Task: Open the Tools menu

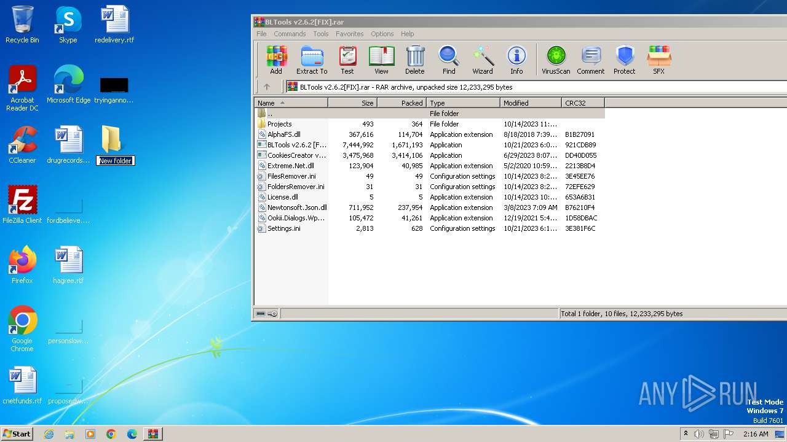Action: pyautogui.click(x=321, y=34)
